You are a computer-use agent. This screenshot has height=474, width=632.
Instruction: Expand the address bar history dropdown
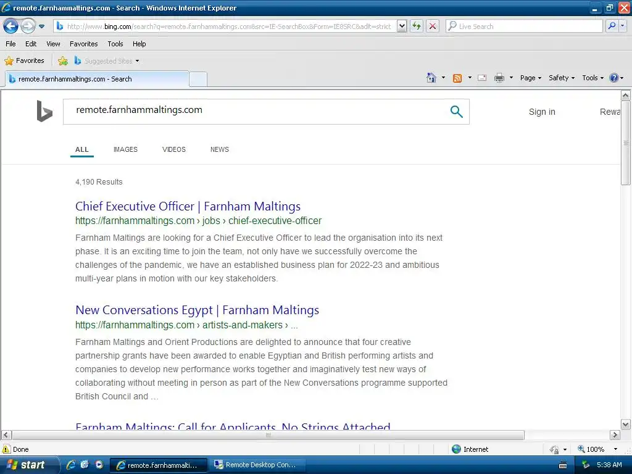(402, 26)
